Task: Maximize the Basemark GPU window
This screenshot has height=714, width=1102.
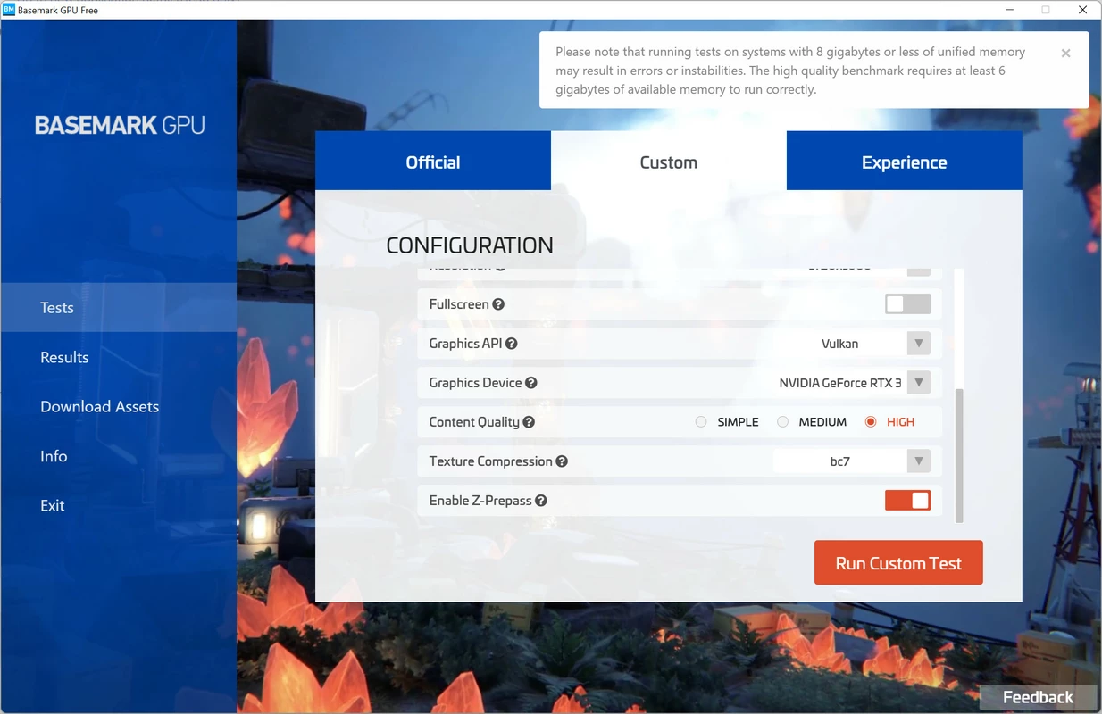Action: 1046,10
